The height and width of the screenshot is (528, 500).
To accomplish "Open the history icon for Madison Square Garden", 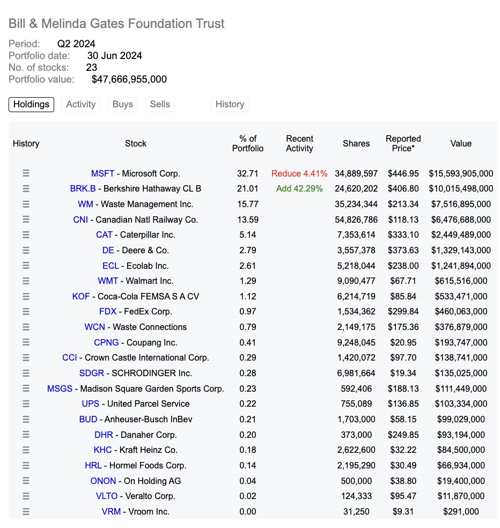I will pos(26,388).
